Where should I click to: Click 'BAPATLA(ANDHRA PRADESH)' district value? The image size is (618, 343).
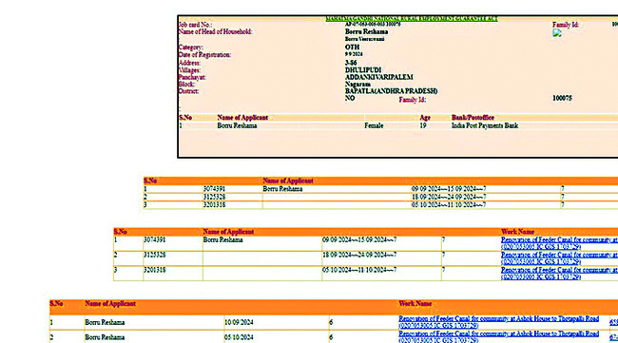391,91
